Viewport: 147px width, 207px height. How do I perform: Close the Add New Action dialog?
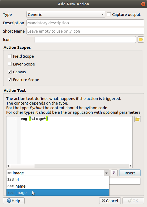[x=143, y=4]
